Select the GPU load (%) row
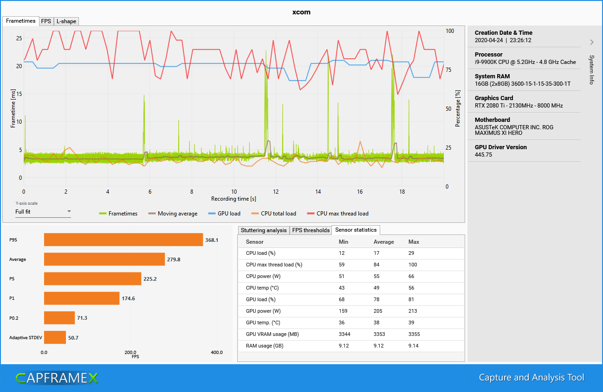The height and width of the screenshot is (392, 603). pyautogui.click(x=350, y=299)
